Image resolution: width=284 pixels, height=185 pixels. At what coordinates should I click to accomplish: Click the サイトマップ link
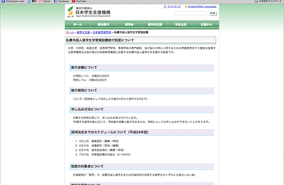[x=173, y=7]
